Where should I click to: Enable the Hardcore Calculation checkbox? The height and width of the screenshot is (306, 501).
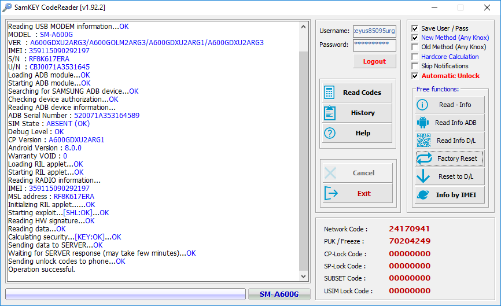[415, 57]
